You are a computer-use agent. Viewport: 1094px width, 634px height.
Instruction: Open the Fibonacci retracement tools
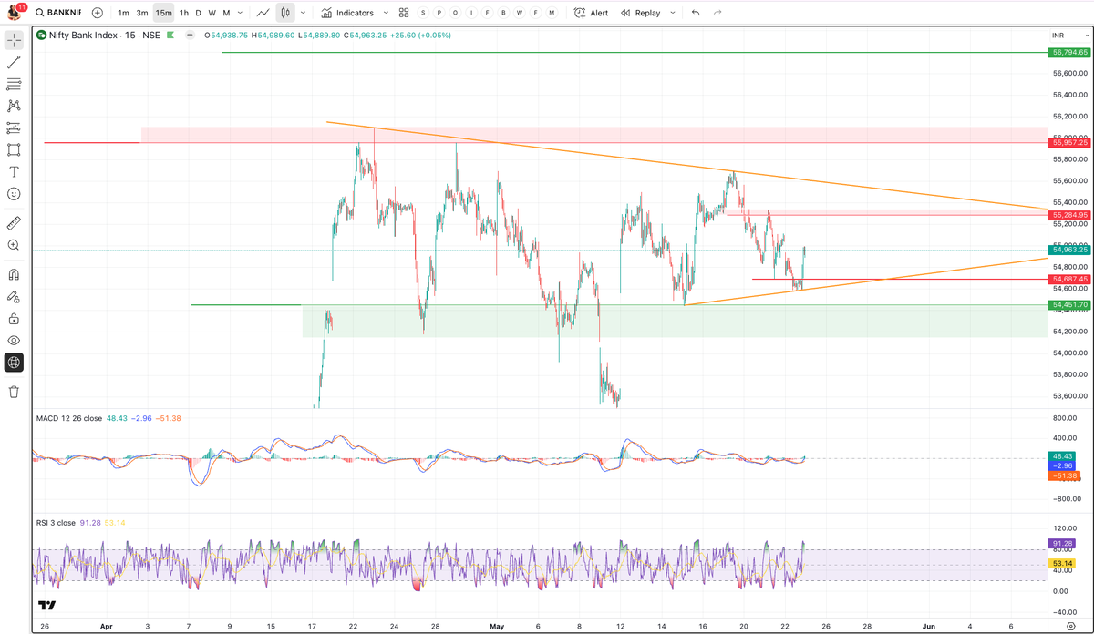(x=14, y=84)
